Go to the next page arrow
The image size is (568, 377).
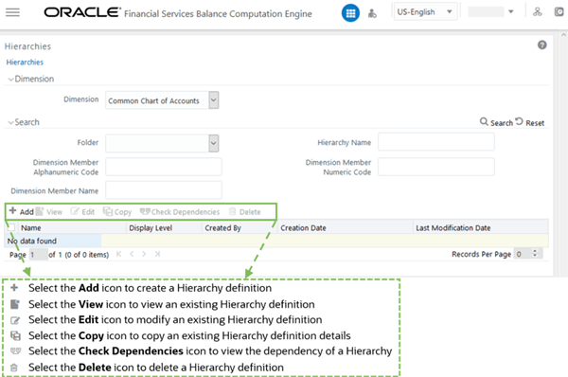(x=144, y=254)
